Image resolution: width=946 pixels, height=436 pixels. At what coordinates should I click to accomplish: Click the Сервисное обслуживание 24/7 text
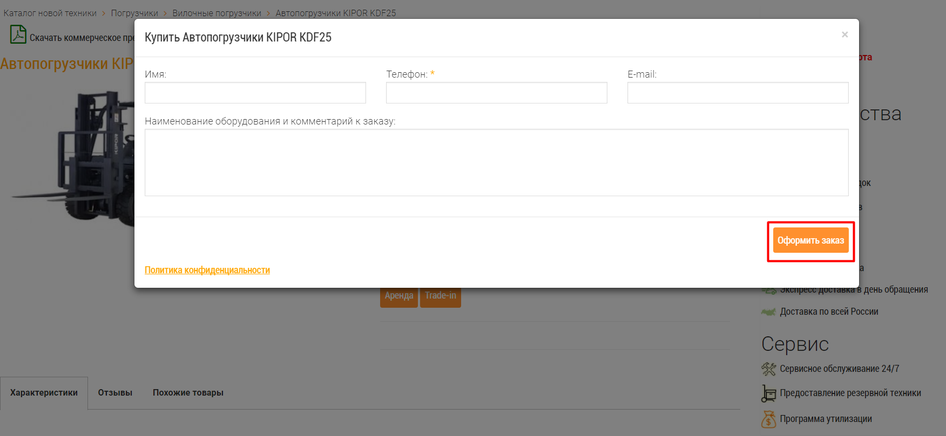coord(840,369)
